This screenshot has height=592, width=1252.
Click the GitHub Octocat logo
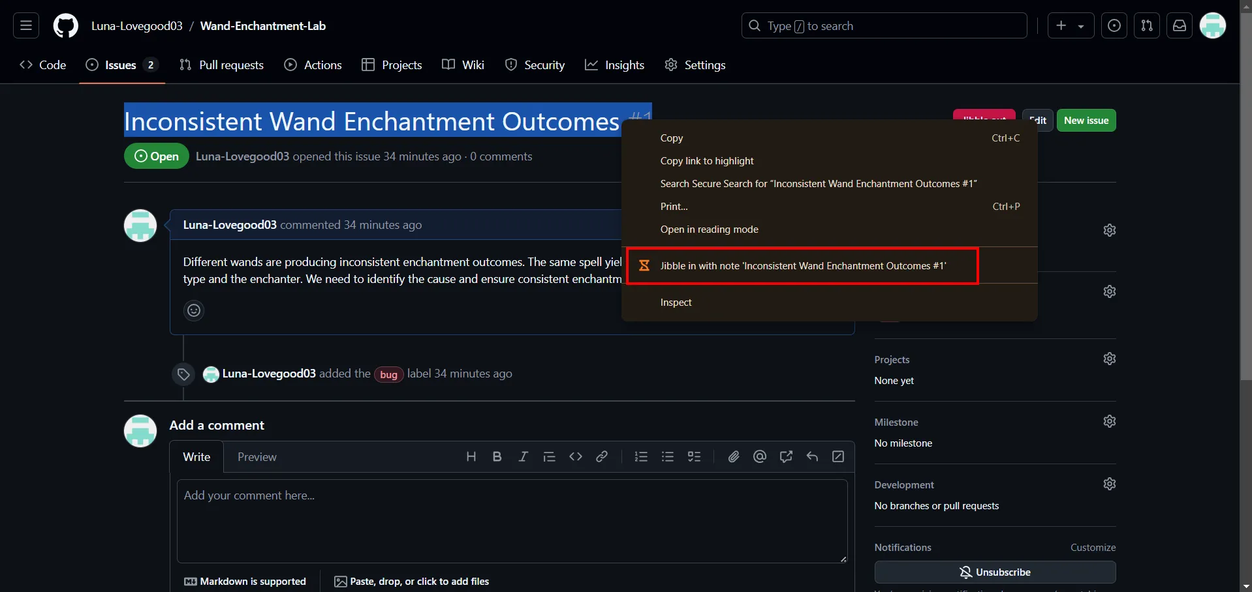[x=65, y=26]
